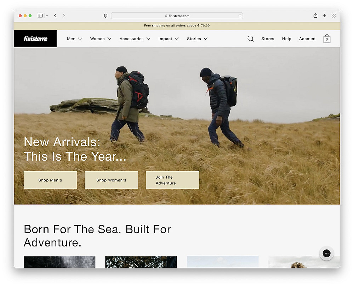Viewport: 354px width, 286px height.
Task: Open the trees product thumbnail
Action: [141, 262]
